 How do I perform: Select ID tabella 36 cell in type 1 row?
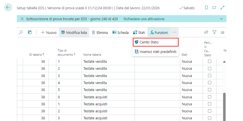point(36,62)
